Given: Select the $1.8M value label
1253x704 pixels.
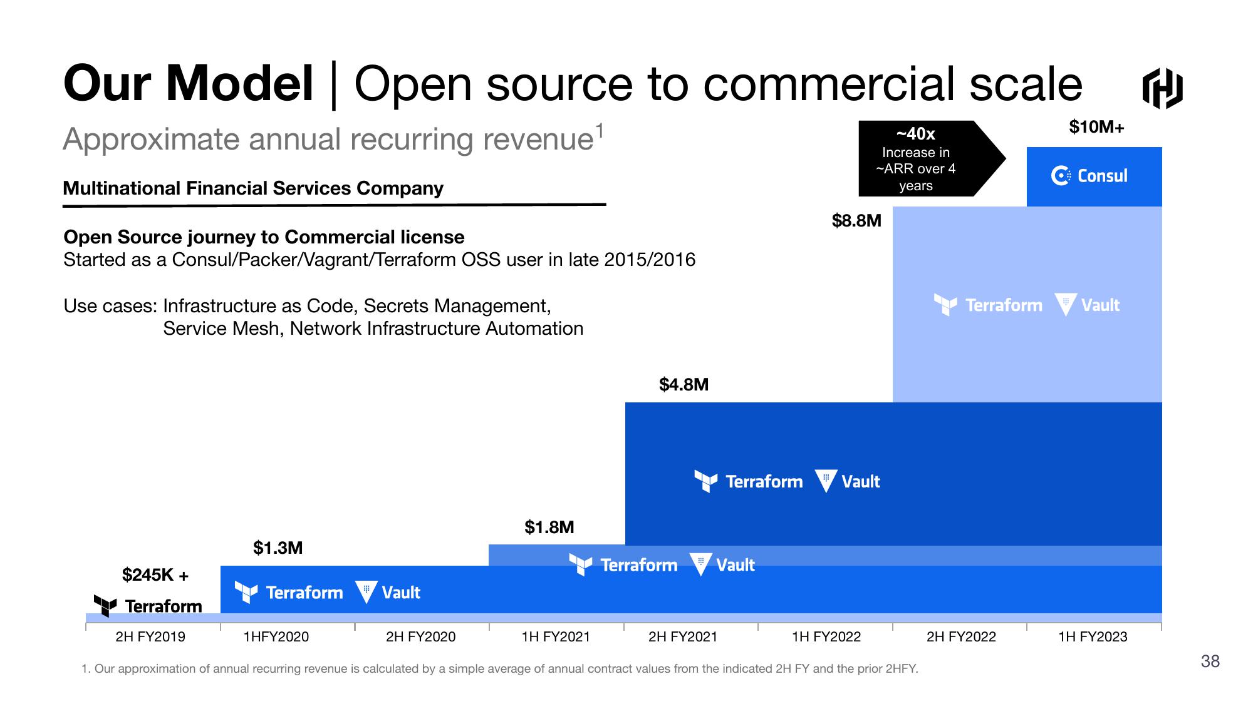Looking at the screenshot, I should [x=549, y=527].
